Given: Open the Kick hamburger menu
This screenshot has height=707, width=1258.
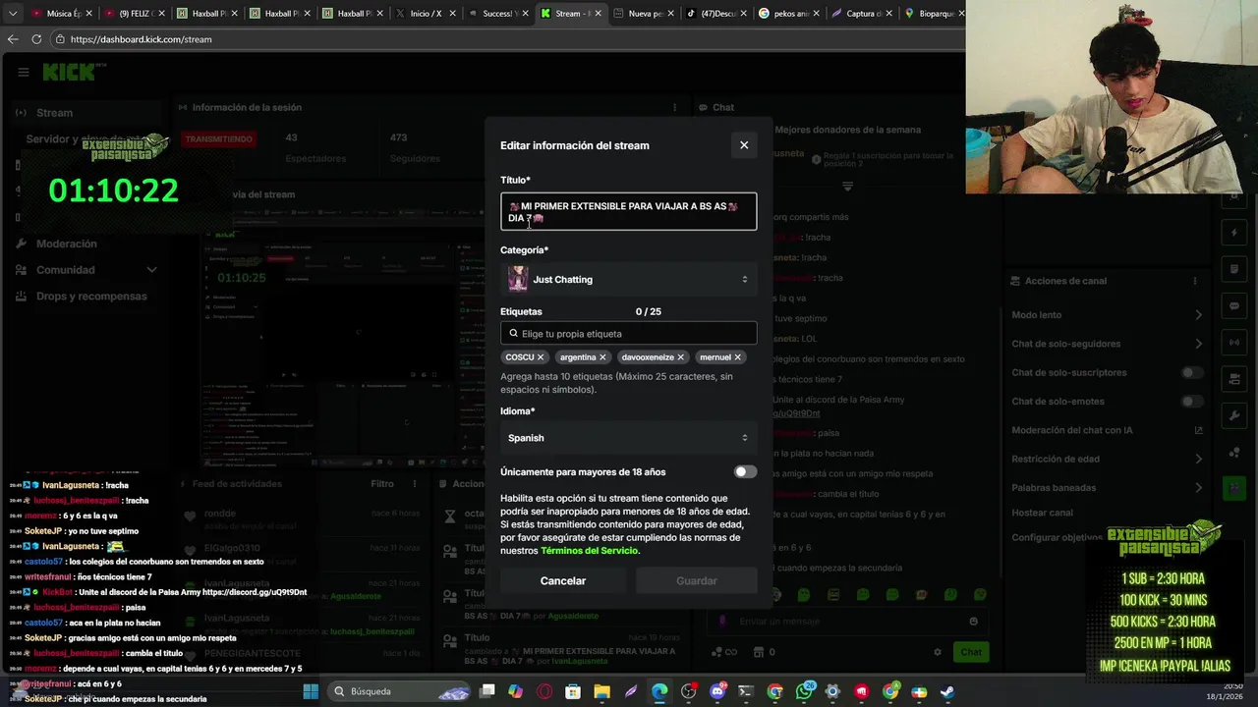Looking at the screenshot, I should [23, 72].
